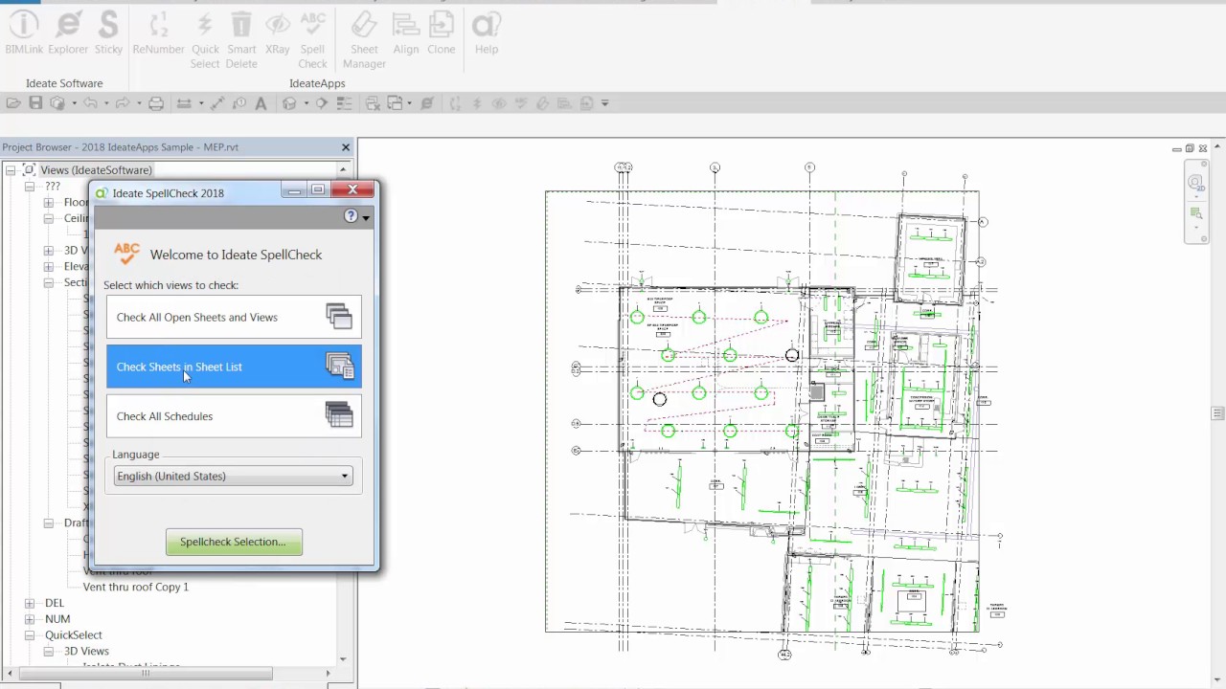The height and width of the screenshot is (689, 1226).
Task: Open the XRay tool
Action: (278, 33)
